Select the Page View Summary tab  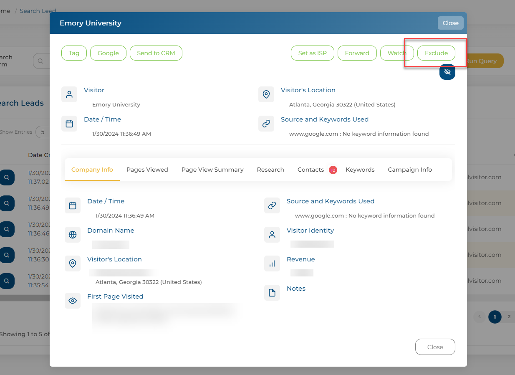pos(212,170)
